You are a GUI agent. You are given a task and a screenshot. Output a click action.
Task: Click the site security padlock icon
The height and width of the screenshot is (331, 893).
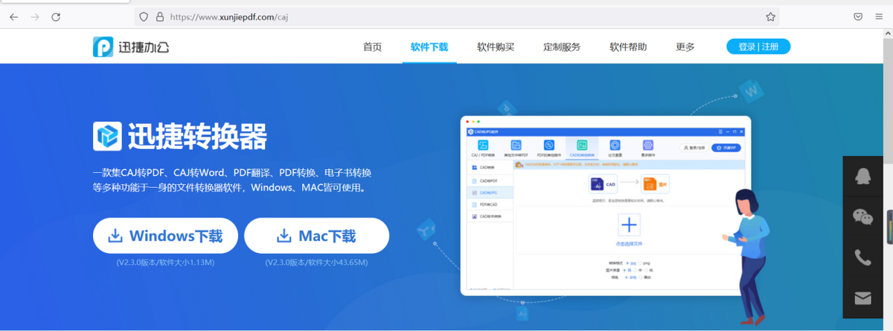[160, 16]
